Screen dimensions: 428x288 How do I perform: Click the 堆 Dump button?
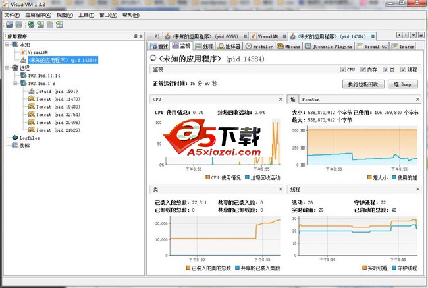pyautogui.click(x=403, y=84)
